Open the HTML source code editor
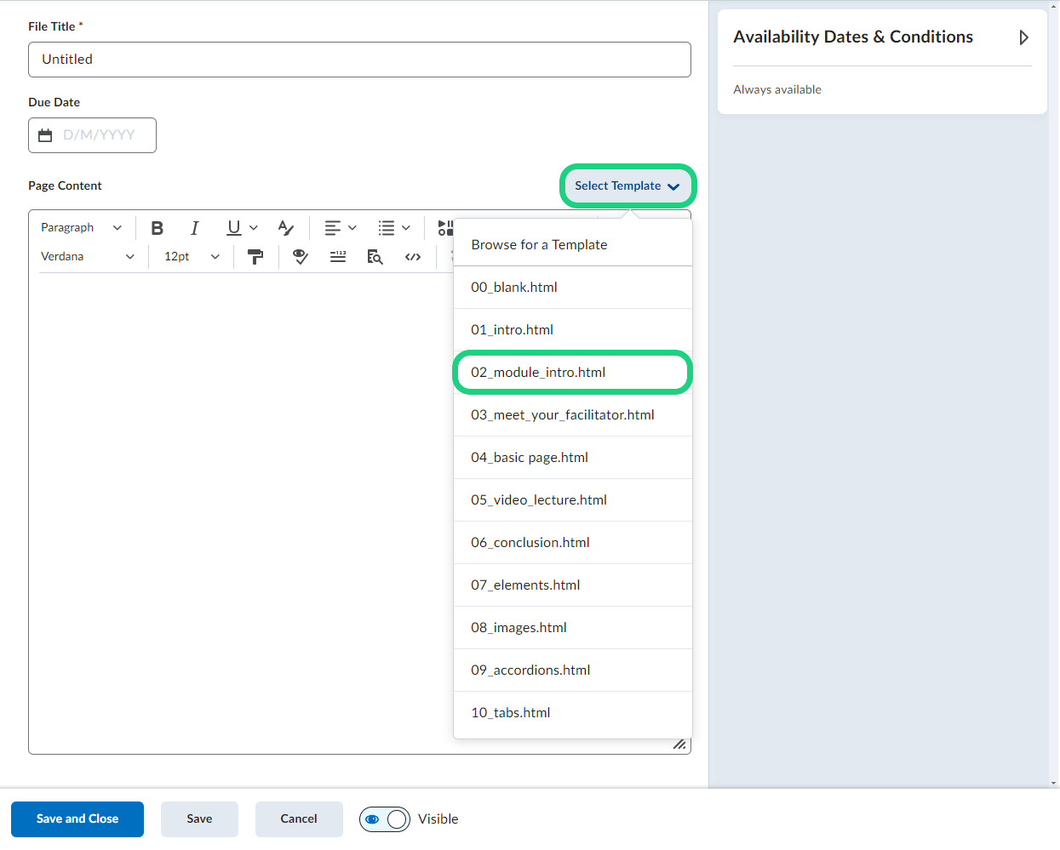 [413, 257]
